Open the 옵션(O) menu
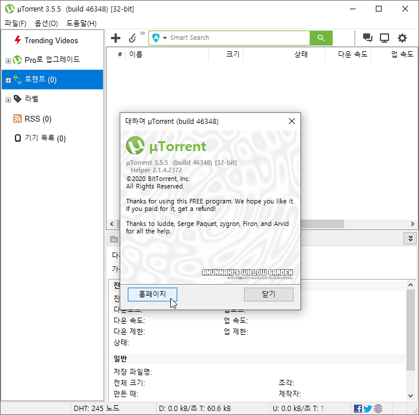 tap(46, 24)
